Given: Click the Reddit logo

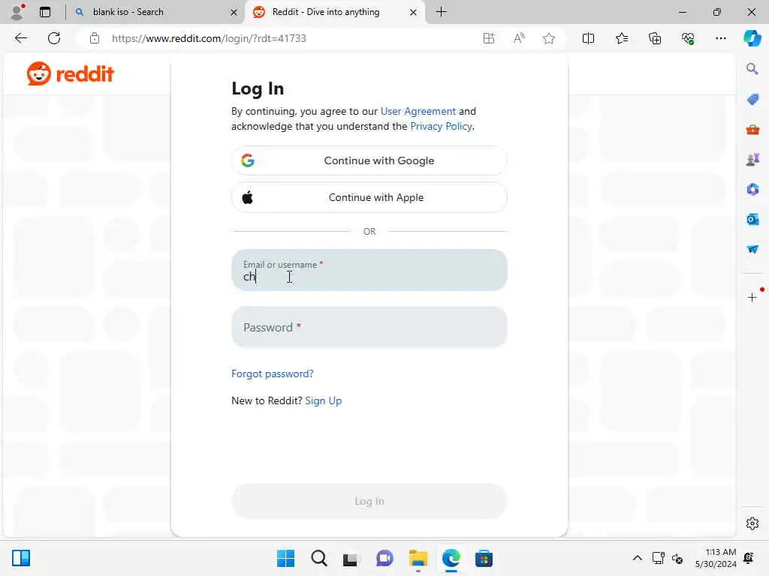Looking at the screenshot, I should [70, 74].
